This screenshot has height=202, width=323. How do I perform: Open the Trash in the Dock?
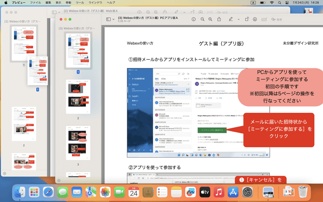point(303,192)
